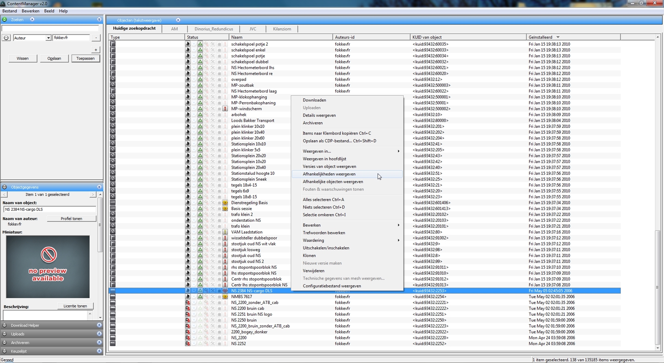The width and height of the screenshot is (664, 363).
Task: Click the Licentie tonen button
Action: [75, 306]
